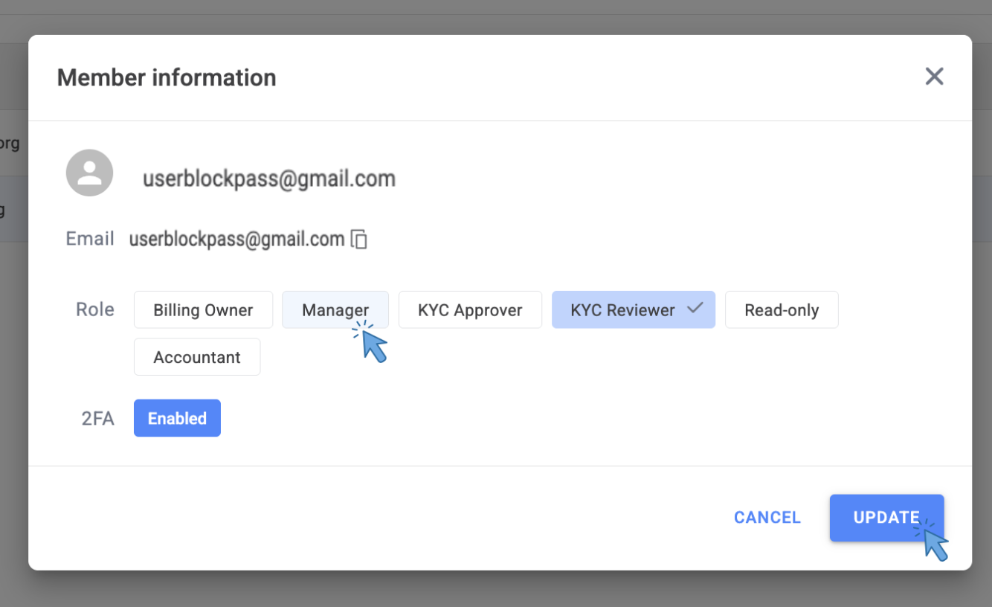Pick the Read-only role
Image resolution: width=992 pixels, height=607 pixels.
[x=782, y=310]
